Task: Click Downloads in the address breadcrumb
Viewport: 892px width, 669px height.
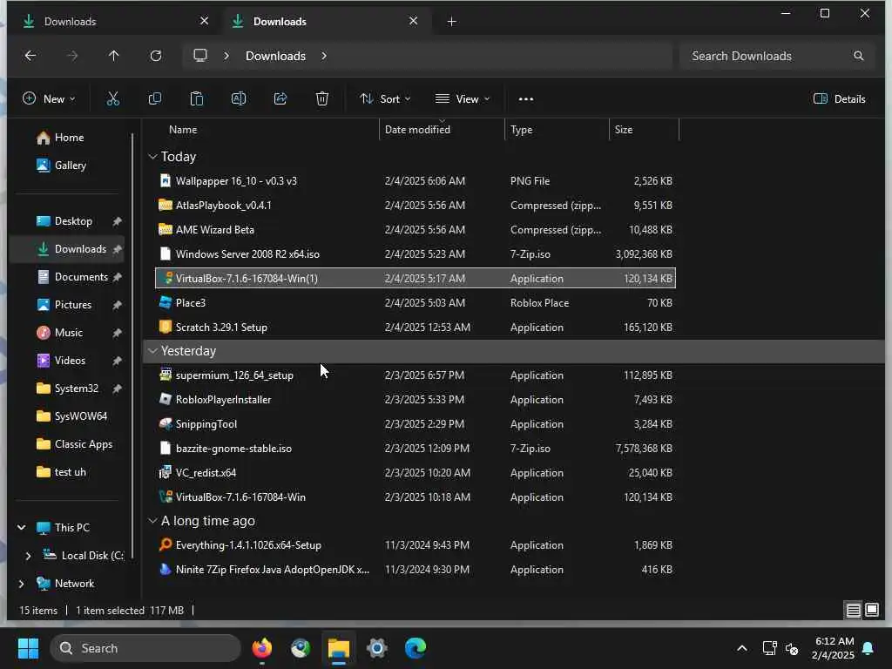Action: (275, 56)
